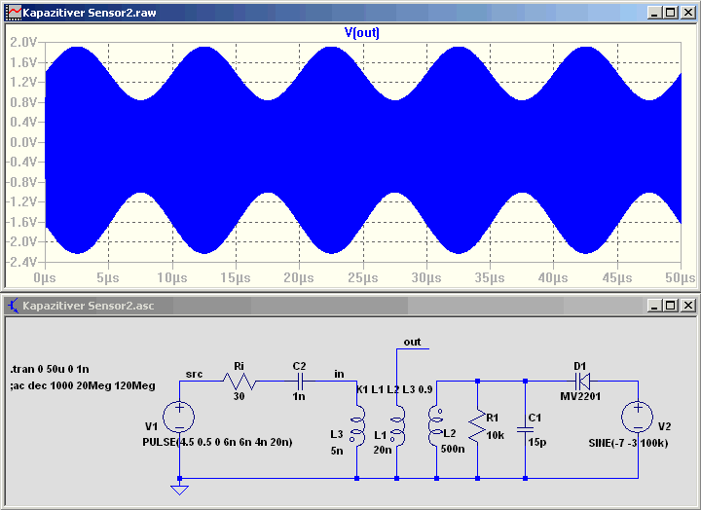
Task: Click the C2 1n capacitor symbol
Action: click(x=300, y=382)
